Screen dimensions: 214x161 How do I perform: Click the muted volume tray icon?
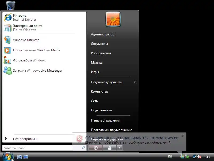(x=199, y=156)
